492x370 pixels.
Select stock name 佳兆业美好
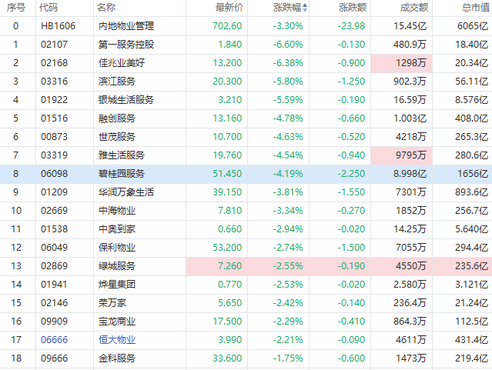click(x=122, y=63)
